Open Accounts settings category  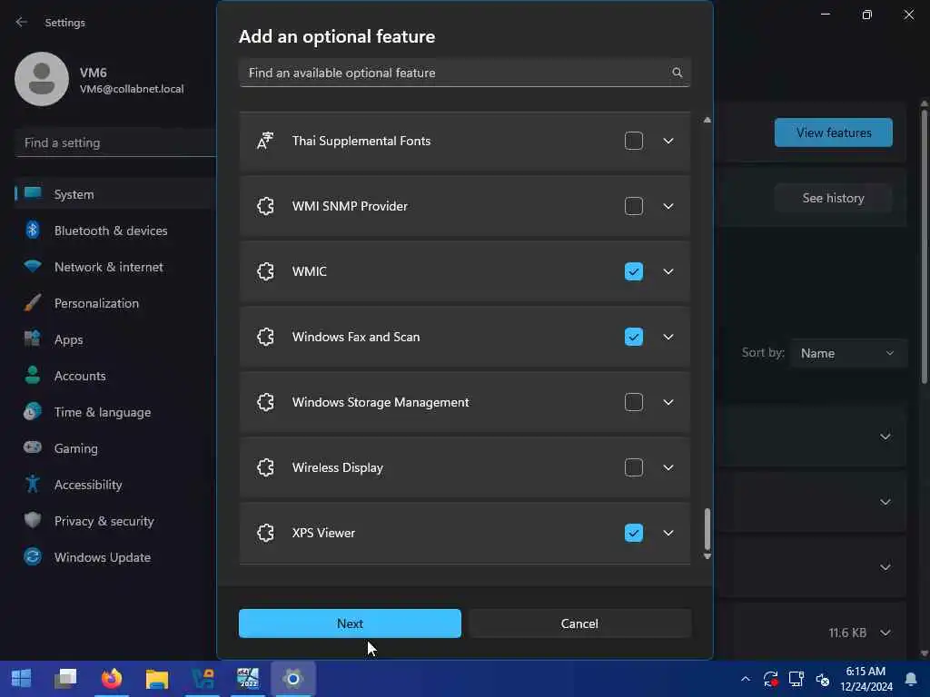pyautogui.click(x=115, y=376)
